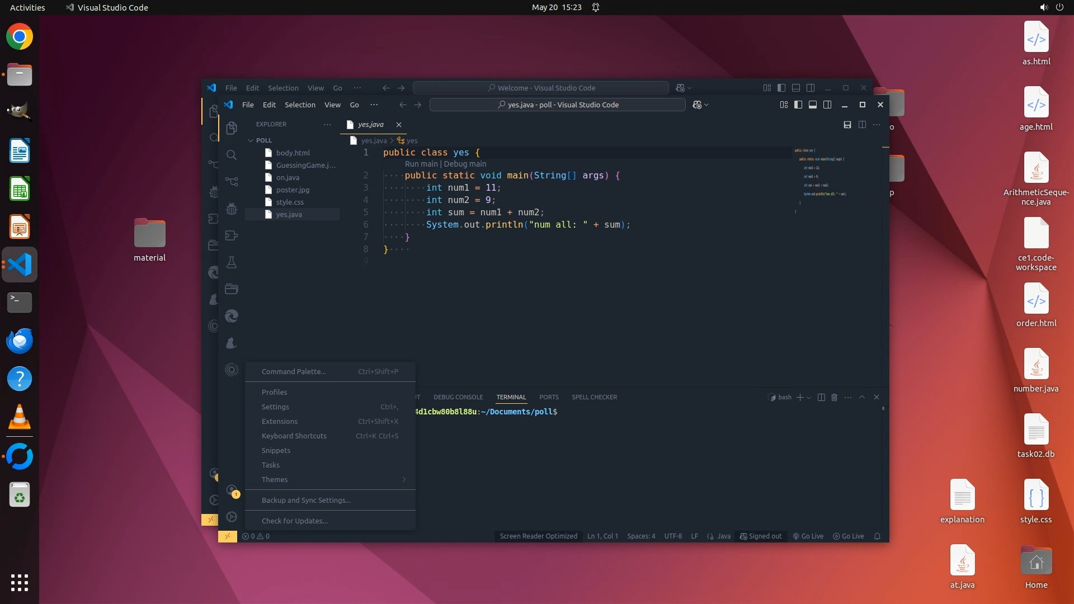This screenshot has height=604, width=1074.
Task: Open the Run and Debug bug icon
Action: pos(232,209)
